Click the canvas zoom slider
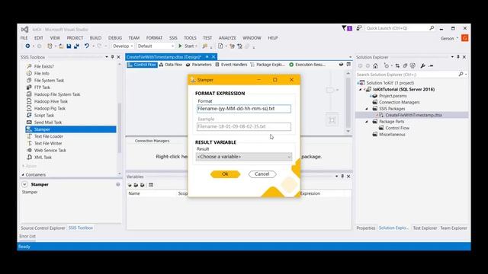The image size is (488, 274). (x=330, y=90)
